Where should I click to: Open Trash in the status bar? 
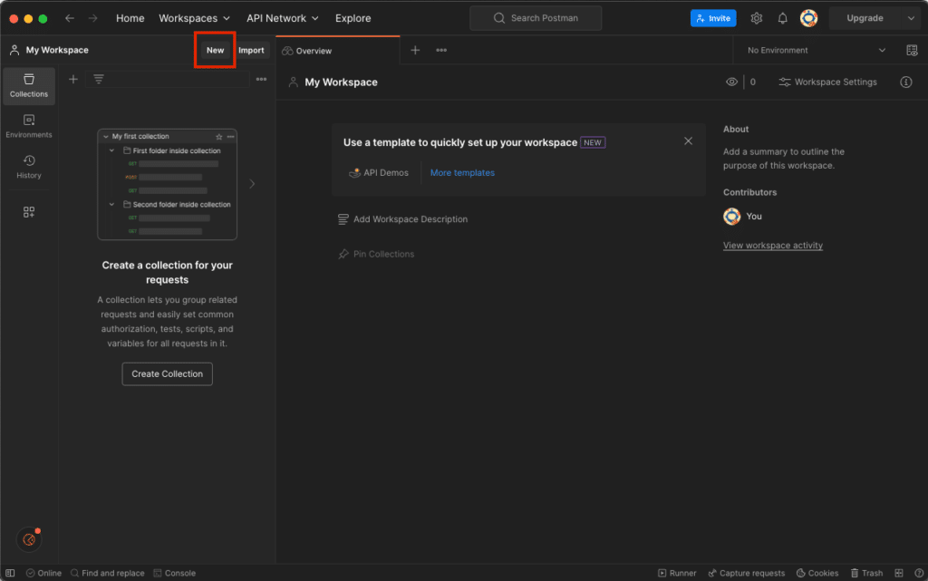tap(865, 573)
